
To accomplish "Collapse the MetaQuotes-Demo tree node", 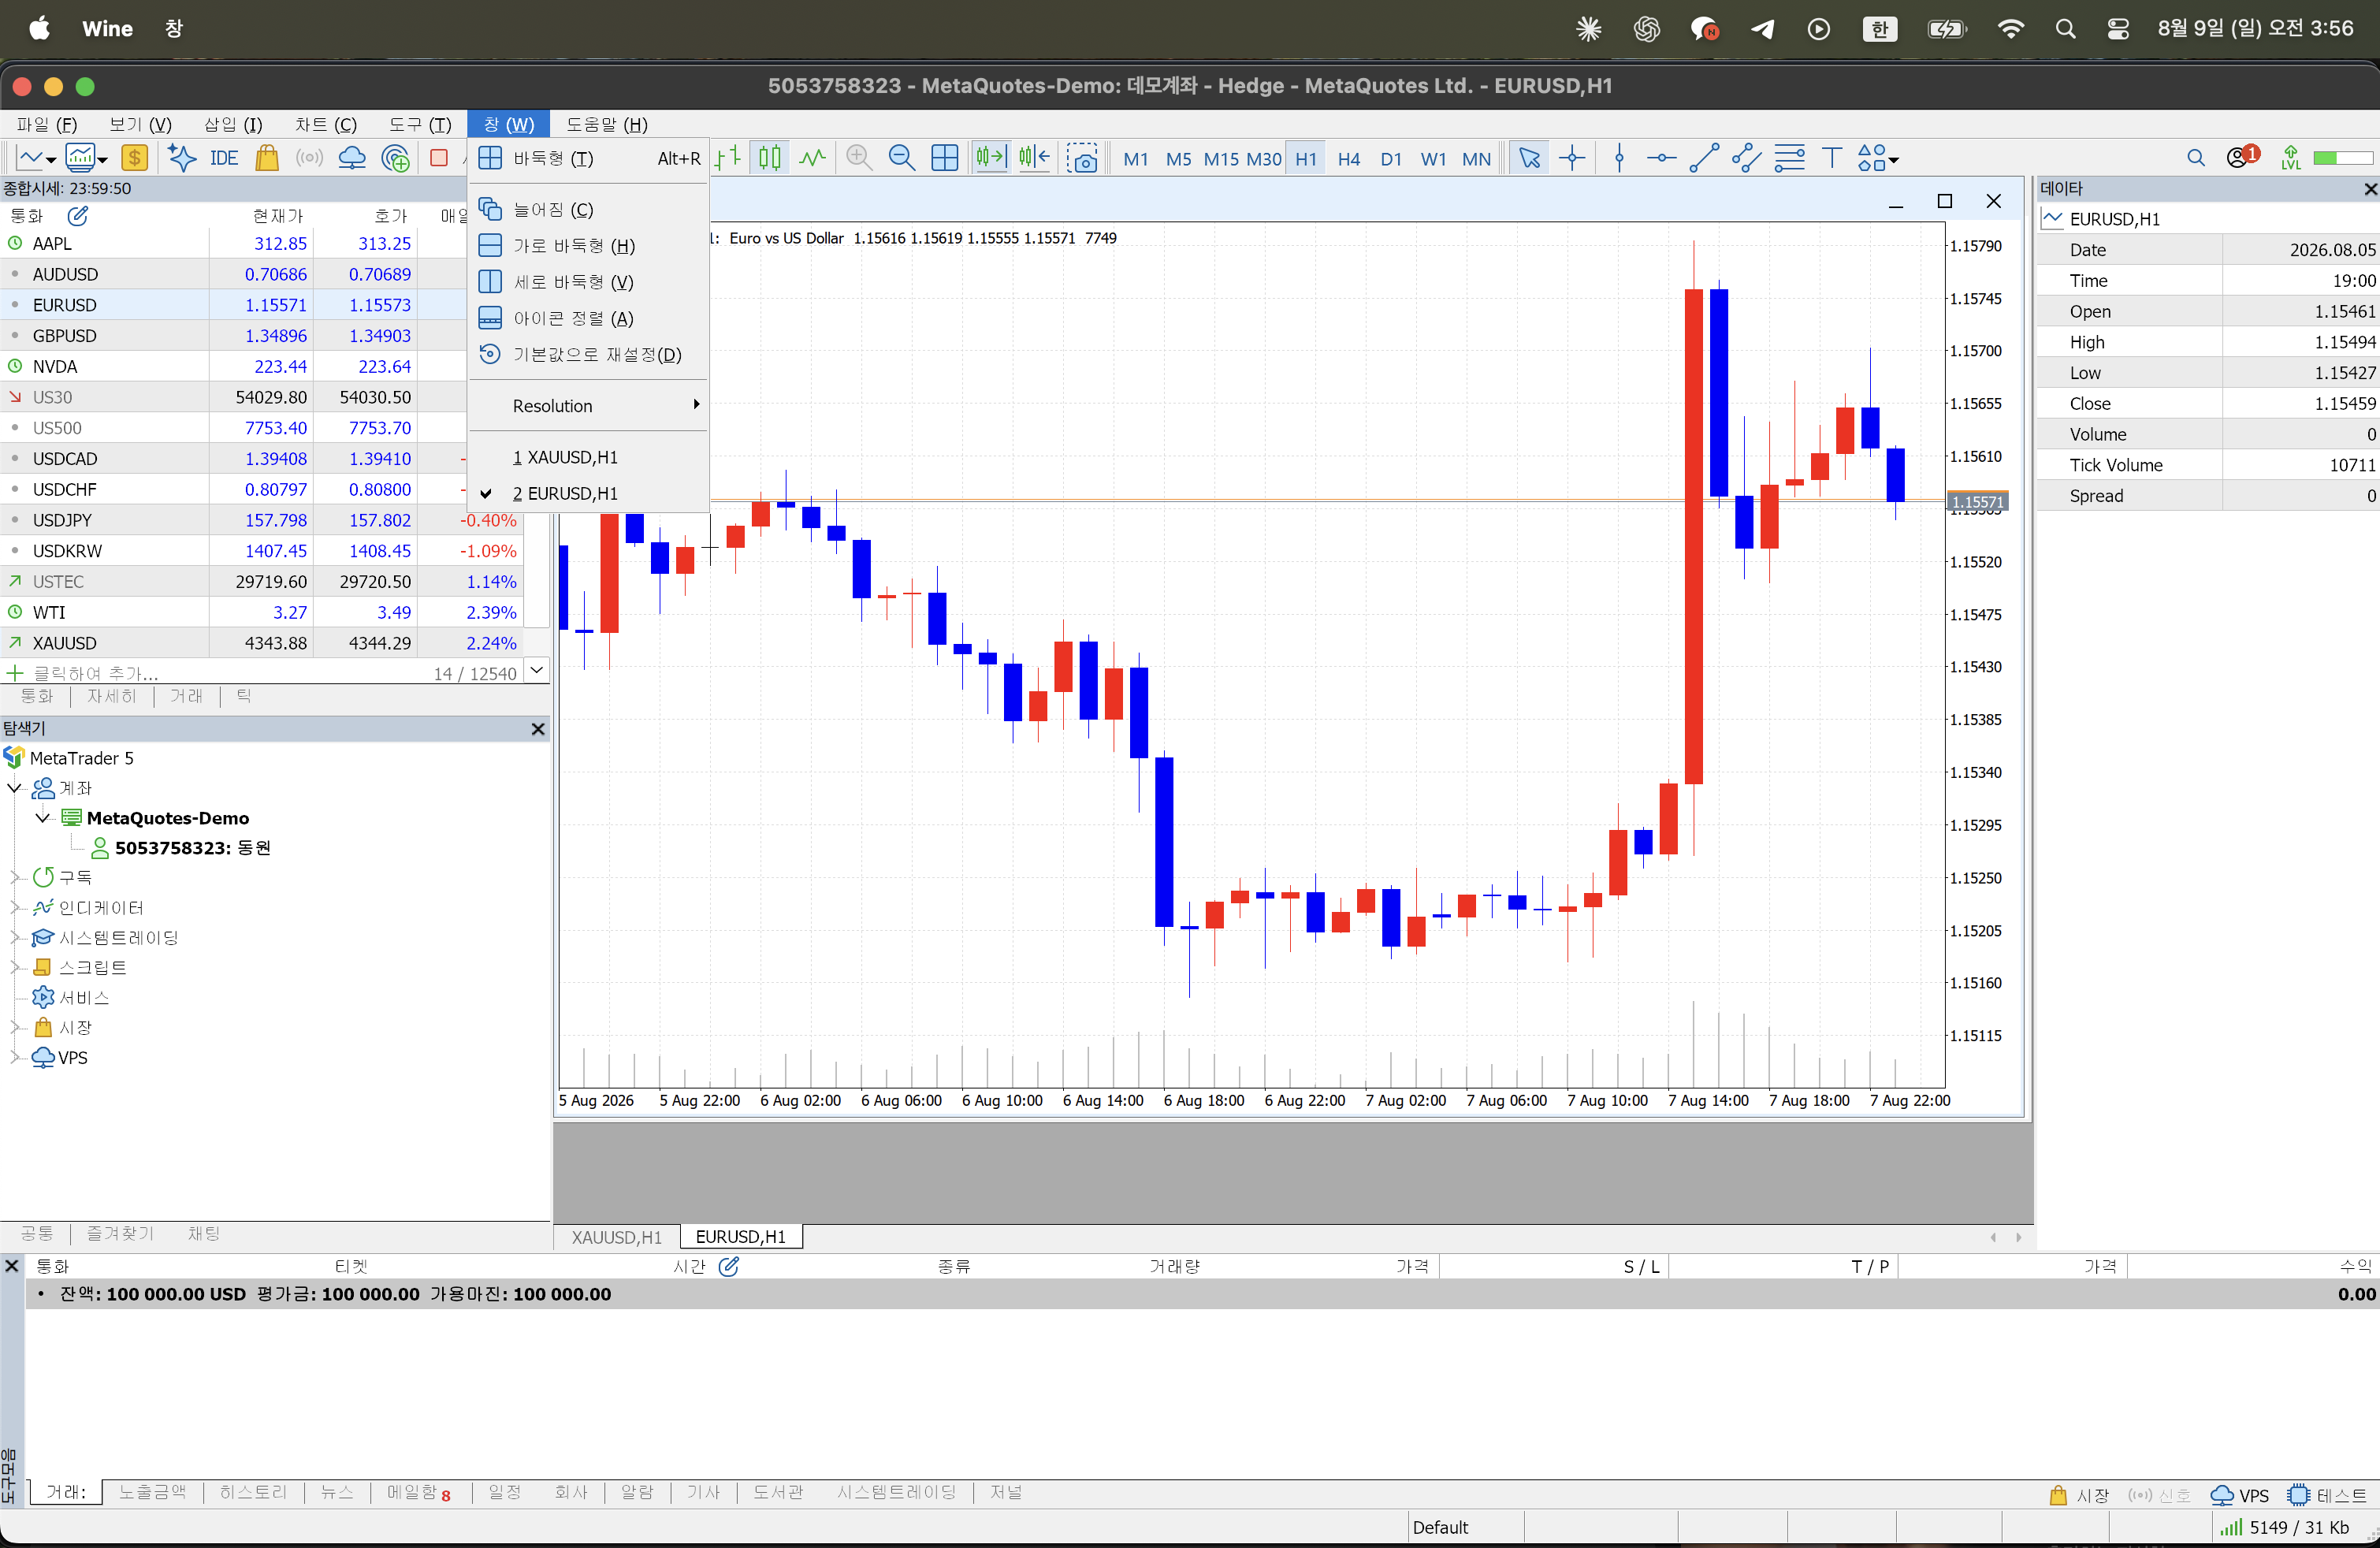I will click(x=43, y=818).
